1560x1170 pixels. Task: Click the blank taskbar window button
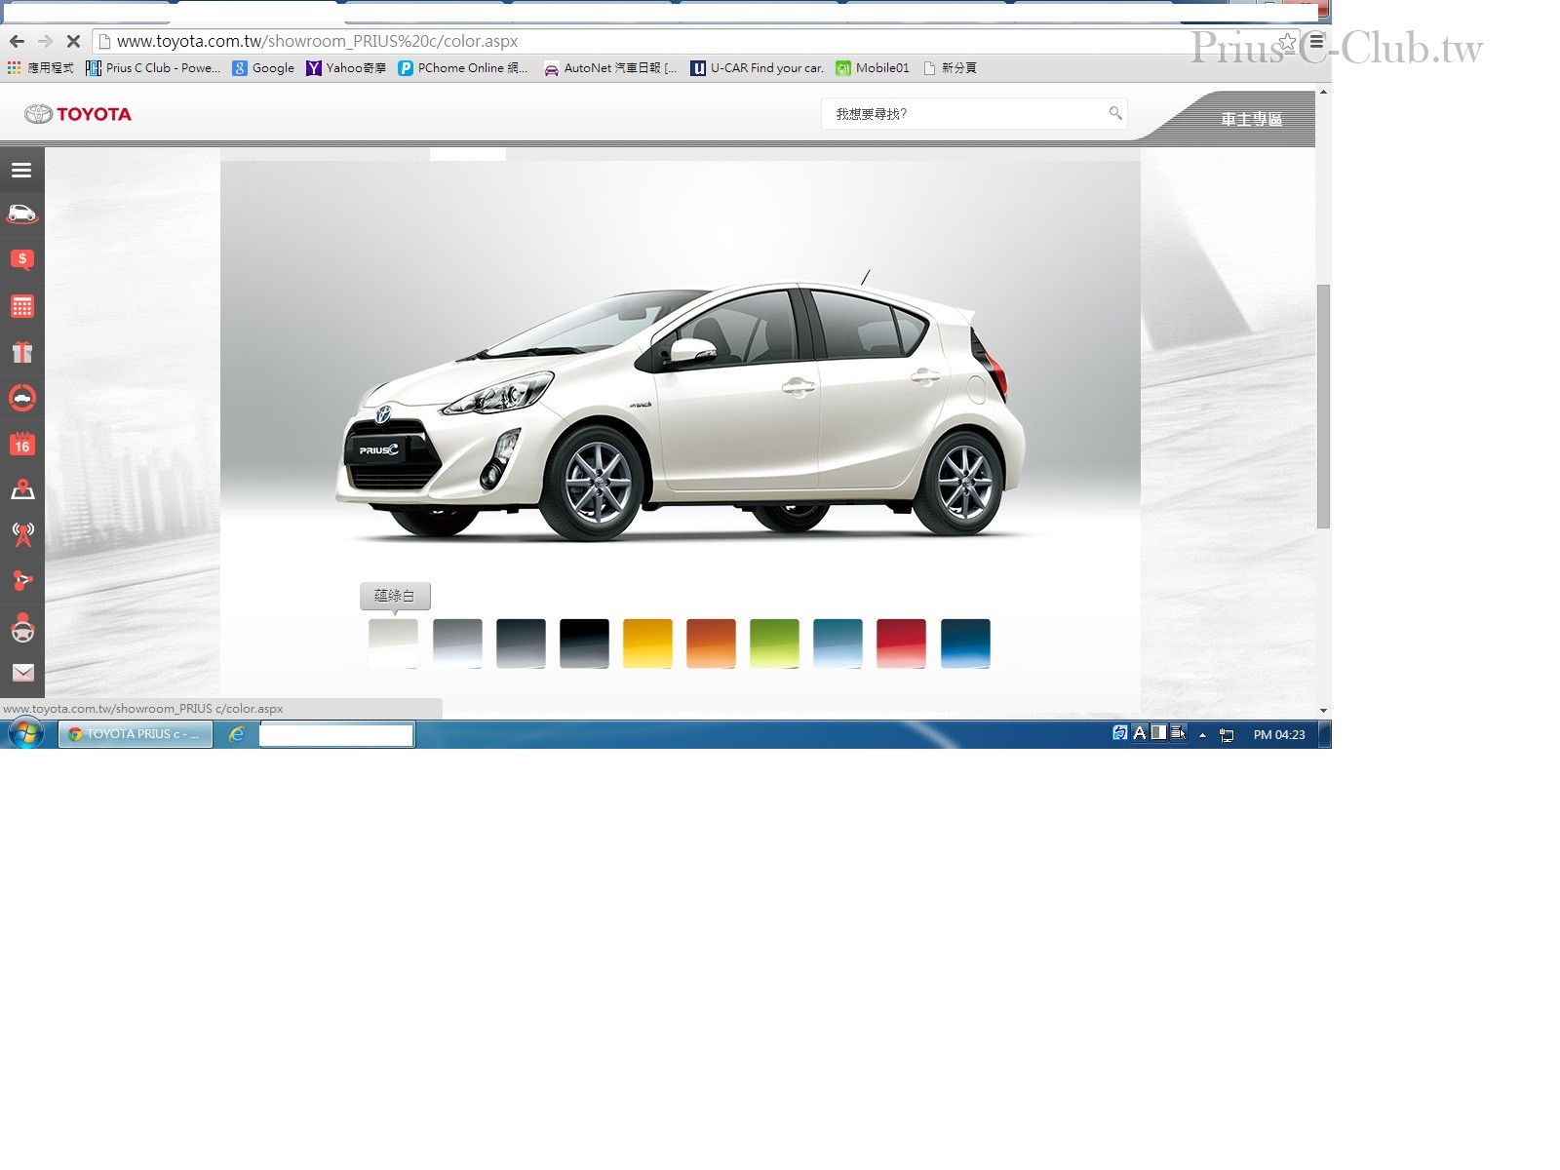click(336, 734)
